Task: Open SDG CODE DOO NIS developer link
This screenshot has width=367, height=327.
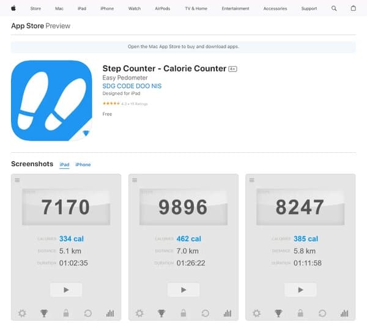Action: coord(132,86)
